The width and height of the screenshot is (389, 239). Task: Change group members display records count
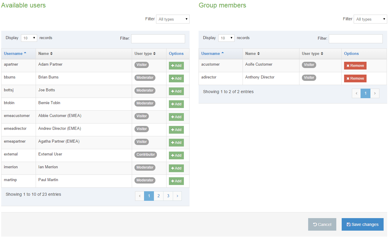click(226, 38)
